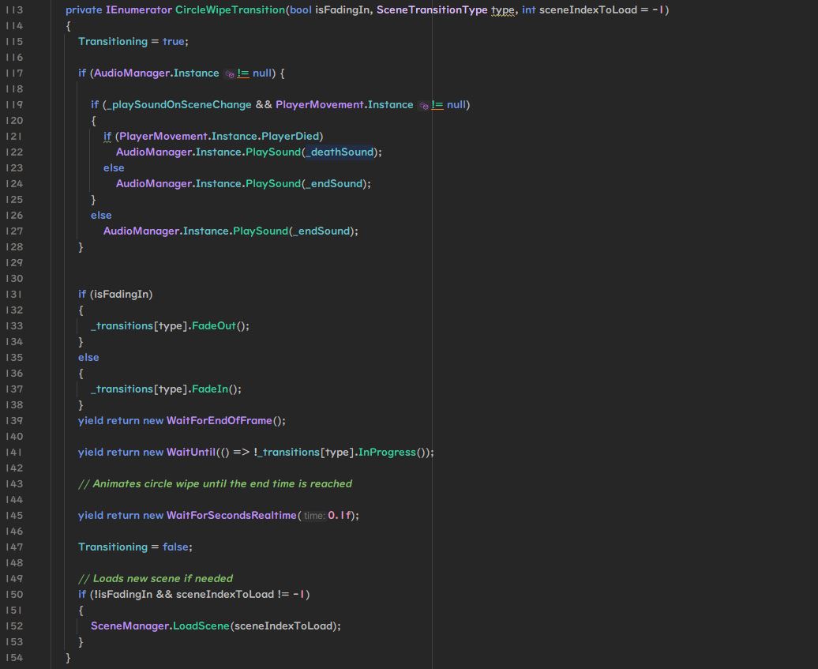Click the IEnumerator return type
Image resolution: width=818 pixels, height=669 pixels.
[138, 10]
